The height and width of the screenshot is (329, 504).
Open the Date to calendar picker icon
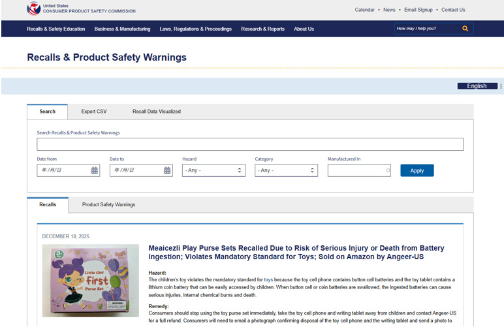pos(167,170)
